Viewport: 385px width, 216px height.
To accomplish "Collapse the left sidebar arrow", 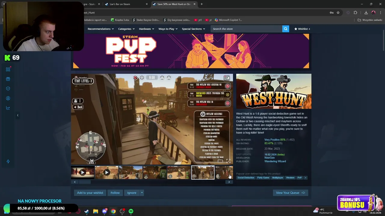I will 17,115.
